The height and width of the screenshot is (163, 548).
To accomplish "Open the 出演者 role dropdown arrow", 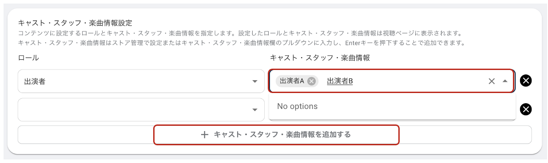I will (255, 81).
